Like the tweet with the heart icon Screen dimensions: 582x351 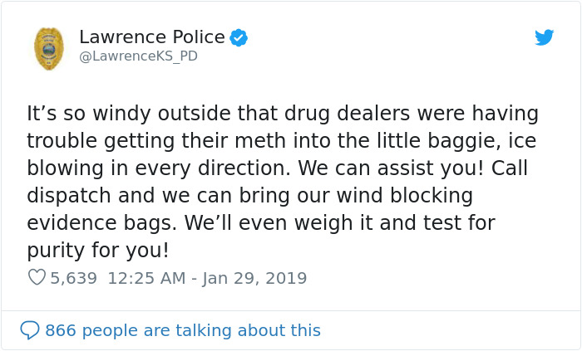(37, 278)
